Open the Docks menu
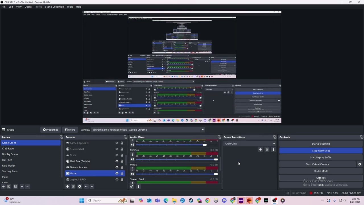This screenshot has height=205, width=364. 28,7
